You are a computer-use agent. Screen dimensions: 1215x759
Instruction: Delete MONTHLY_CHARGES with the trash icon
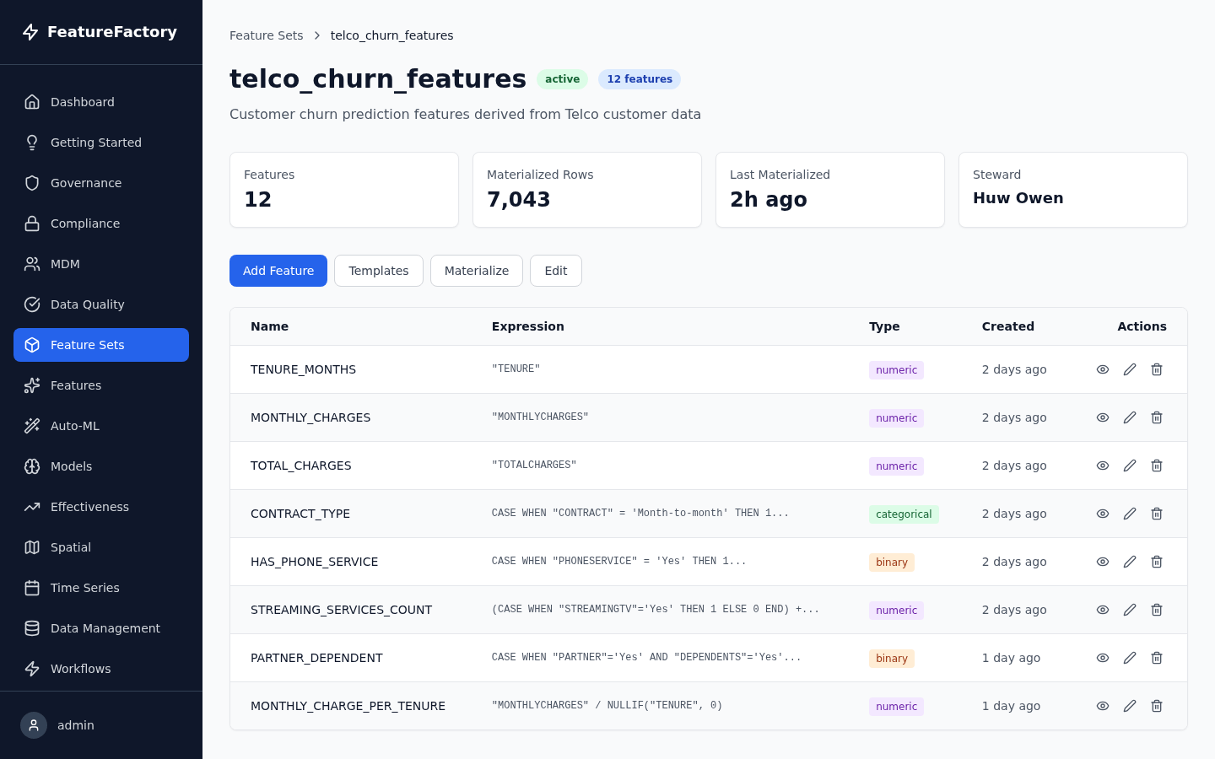pyautogui.click(x=1157, y=417)
